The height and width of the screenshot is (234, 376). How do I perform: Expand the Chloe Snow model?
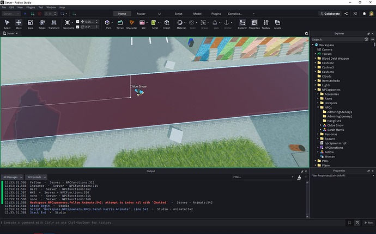click(321, 125)
